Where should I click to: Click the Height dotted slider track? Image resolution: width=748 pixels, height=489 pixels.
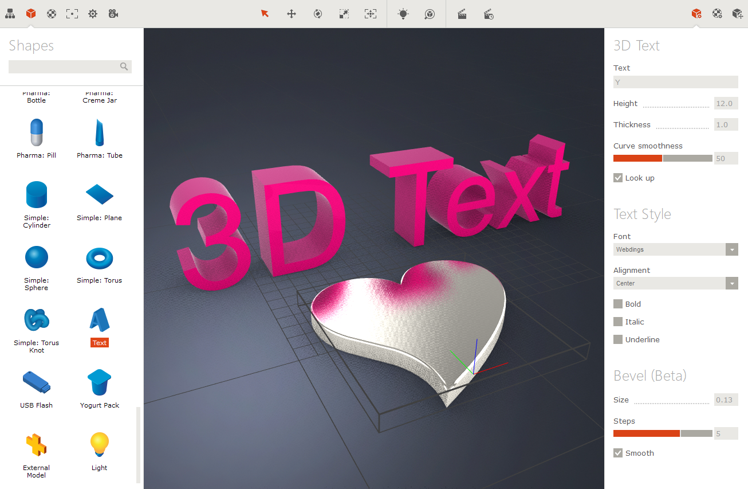click(676, 107)
